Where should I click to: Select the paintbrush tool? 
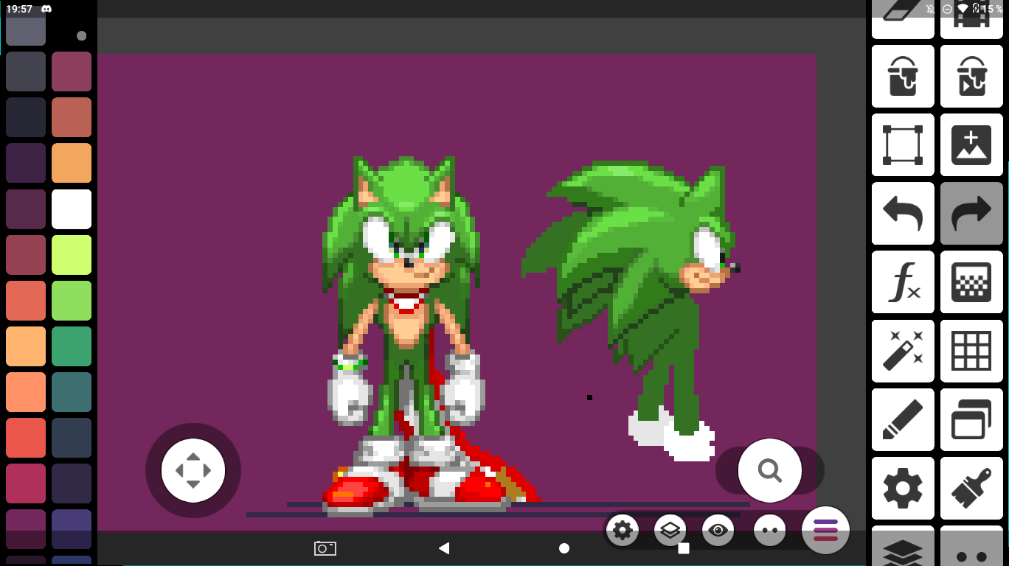click(x=971, y=488)
